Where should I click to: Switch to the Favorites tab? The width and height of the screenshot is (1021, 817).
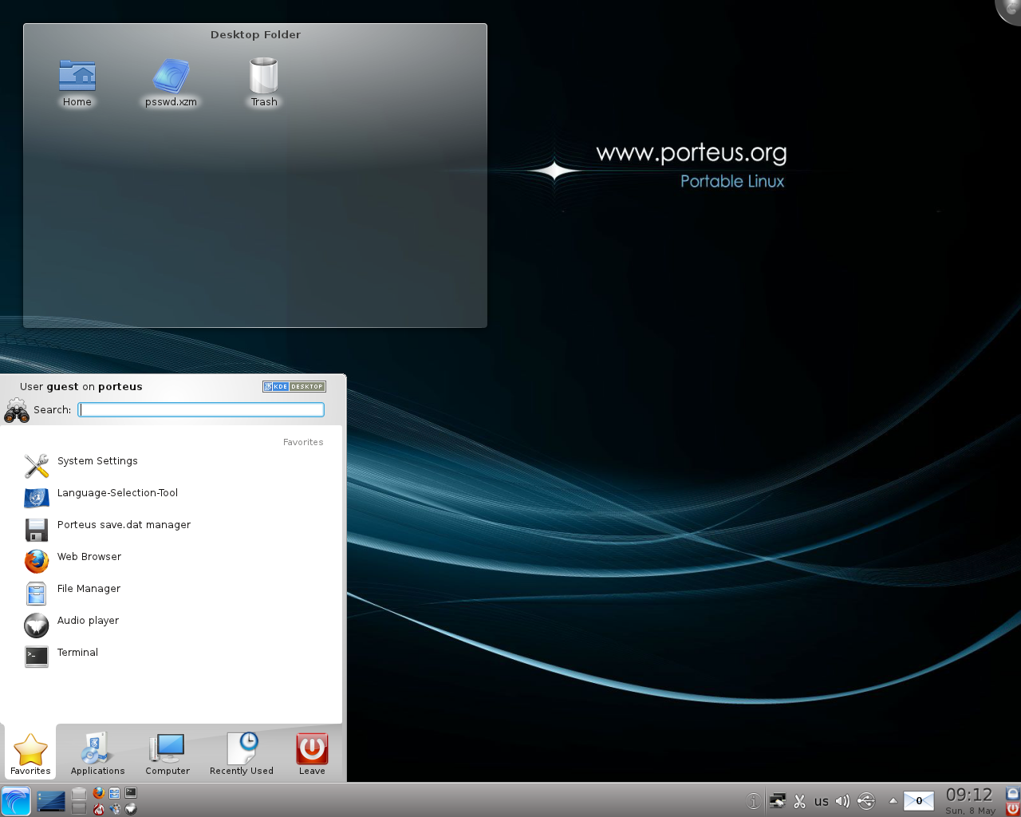(x=30, y=754)
